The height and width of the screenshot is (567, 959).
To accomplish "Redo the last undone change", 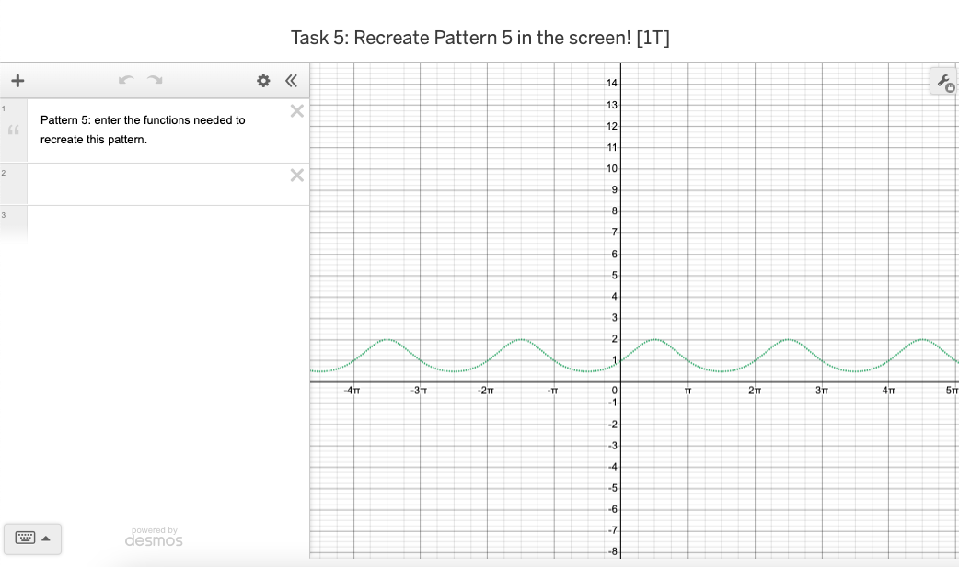I will pos(155,80).
